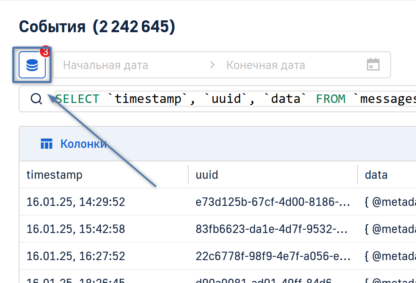Click the Конечная дата end date field
Screen dimensions: 416x283
266,65
